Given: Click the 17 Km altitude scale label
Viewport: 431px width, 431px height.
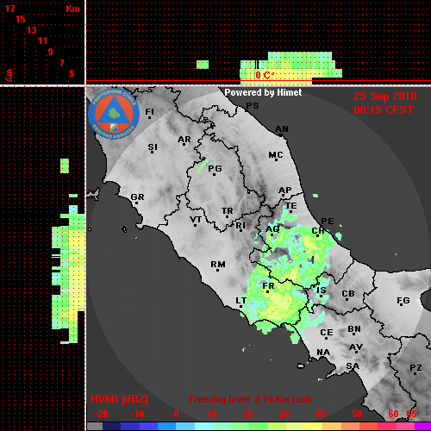Looking at the screenshot, I should 9,9.
